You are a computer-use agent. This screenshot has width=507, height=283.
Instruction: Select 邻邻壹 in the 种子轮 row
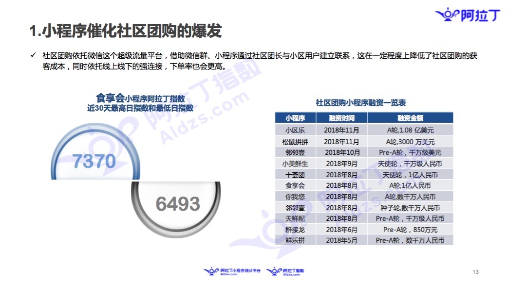pos(295,208)
